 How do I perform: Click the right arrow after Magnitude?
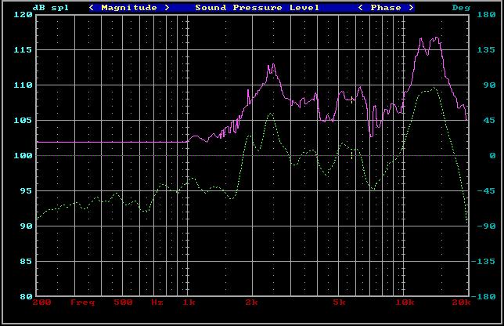pyautogui.click(x=167, y=7)
